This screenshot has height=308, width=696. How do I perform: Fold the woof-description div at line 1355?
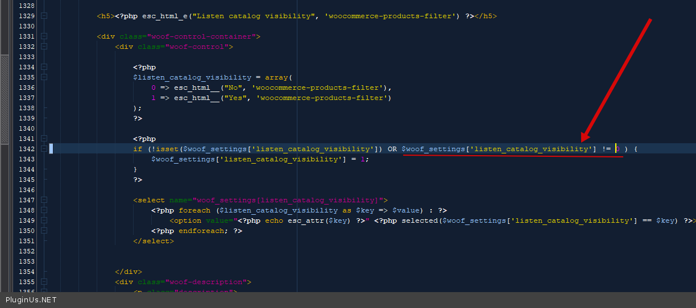44,282
